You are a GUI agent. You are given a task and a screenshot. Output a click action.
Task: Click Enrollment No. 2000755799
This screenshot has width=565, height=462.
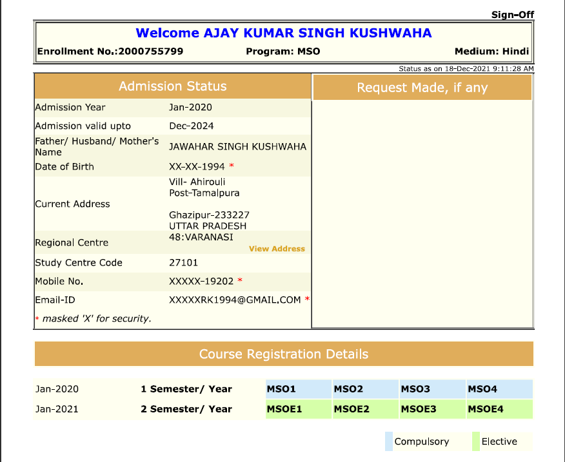click(x=110, y=52)
